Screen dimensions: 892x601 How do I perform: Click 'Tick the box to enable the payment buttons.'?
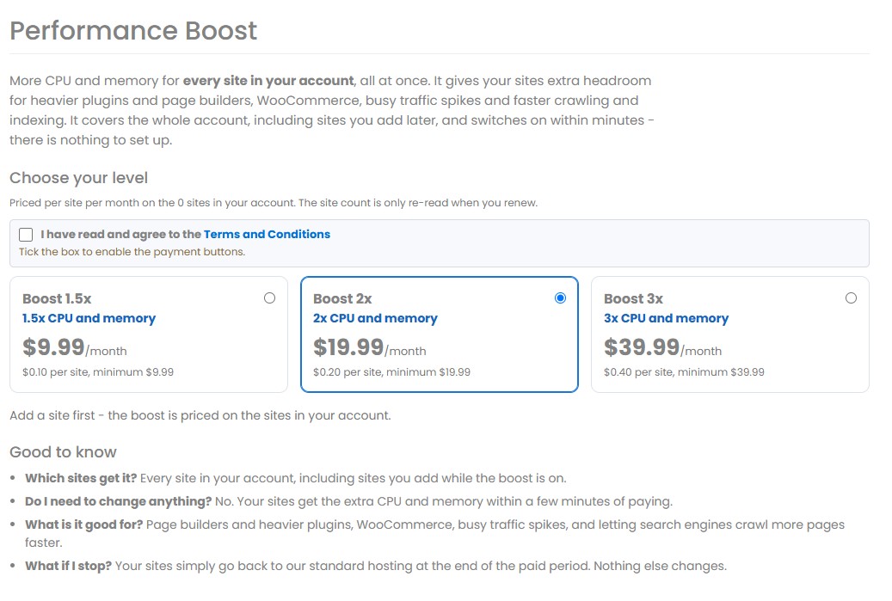click(x=132, y=252)
